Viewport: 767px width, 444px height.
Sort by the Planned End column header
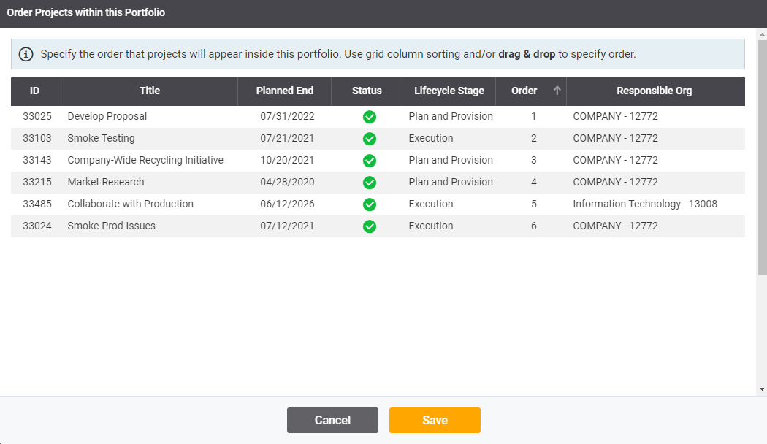tap(284, 91)
